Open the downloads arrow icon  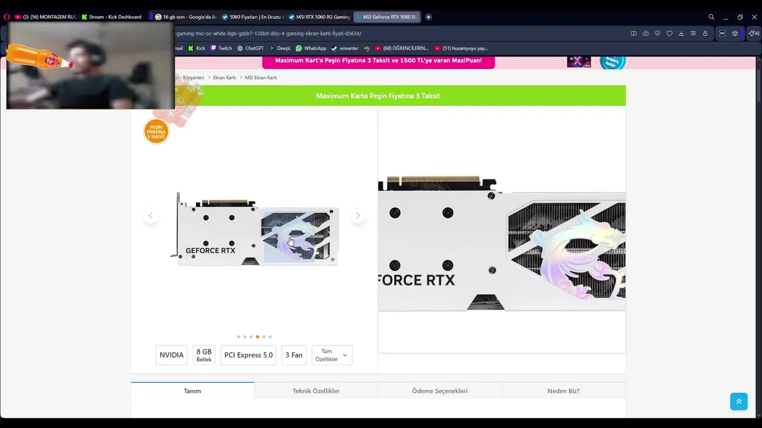(681, 33)
